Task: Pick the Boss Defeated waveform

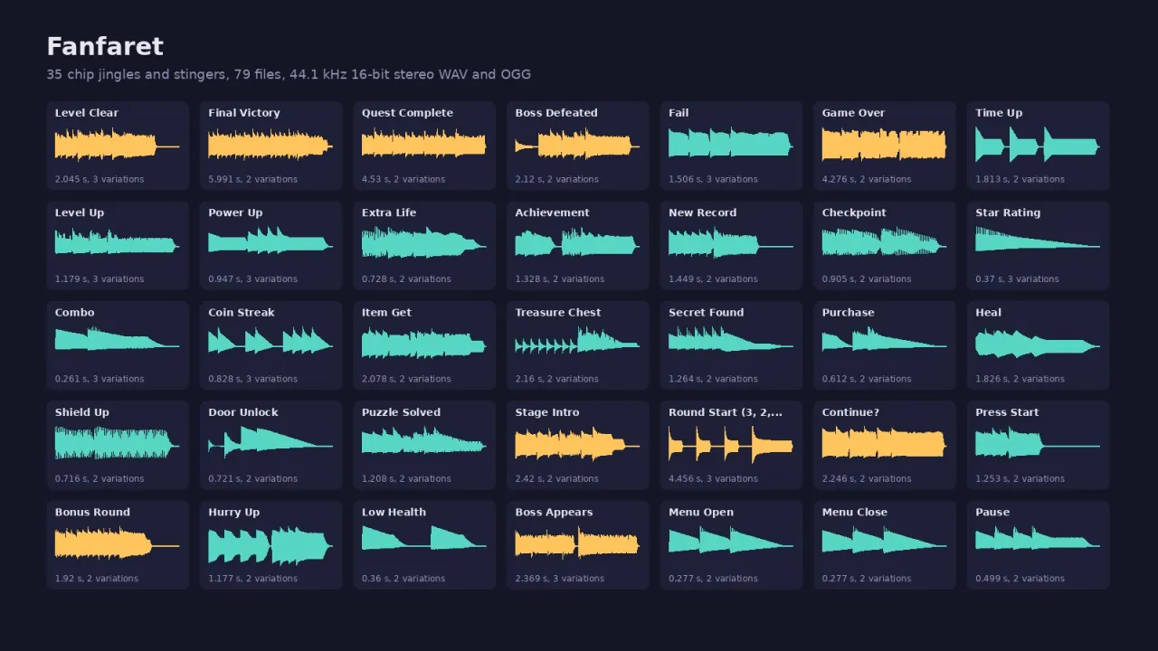Action: tap(577, 146)
